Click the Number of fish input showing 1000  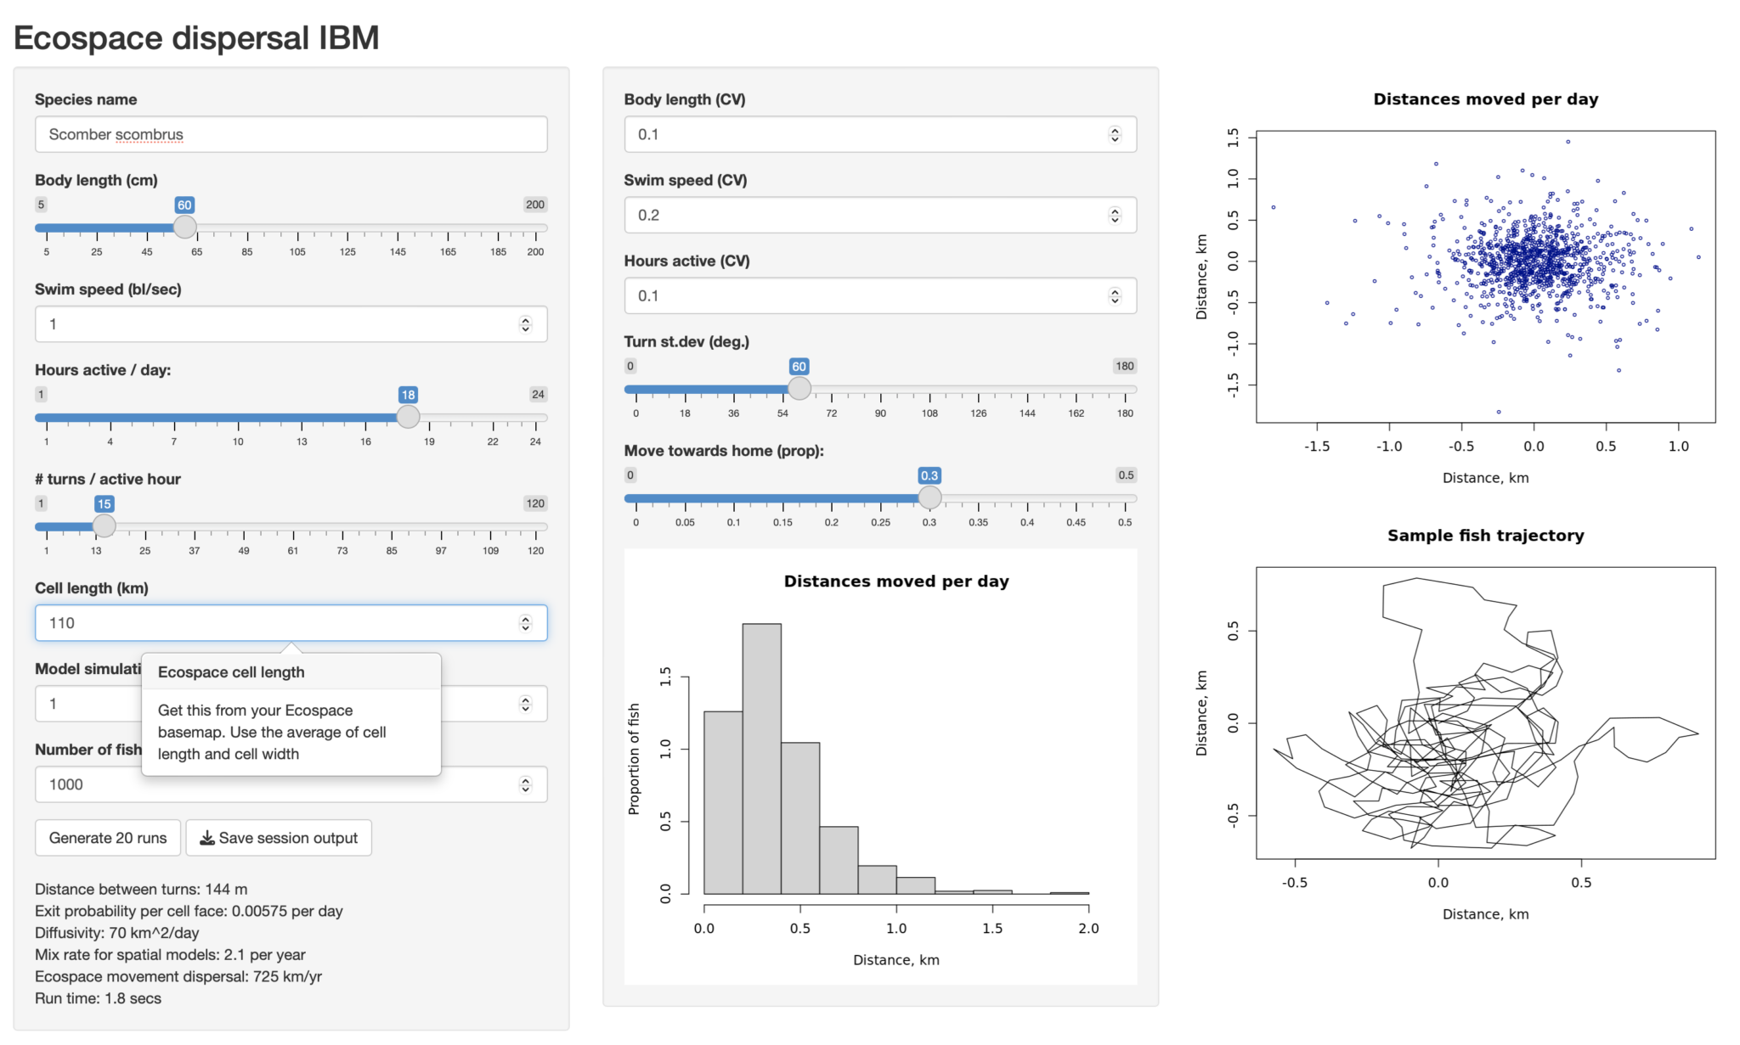click(255, 784)
